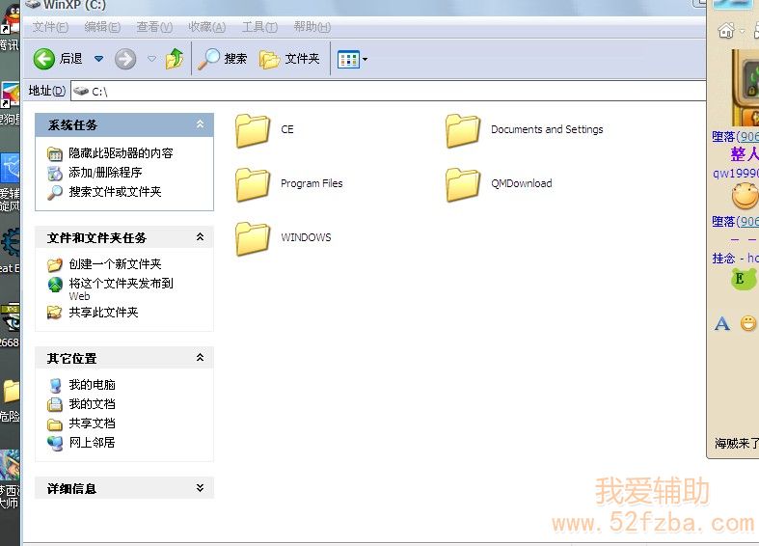Click the green frog E avatar in chat

click(744, 280)
